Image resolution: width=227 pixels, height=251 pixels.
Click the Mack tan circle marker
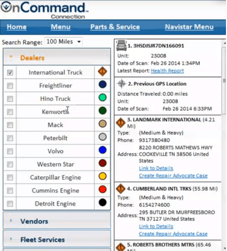point(103,124)
